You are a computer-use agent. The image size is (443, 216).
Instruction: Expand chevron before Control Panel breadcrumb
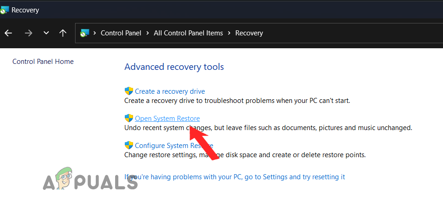pyautogui.click(x=95, y=33)
